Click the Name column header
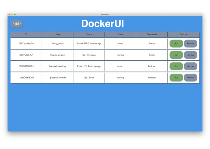Viewport: 210px width, 149px height. [58, 34]
